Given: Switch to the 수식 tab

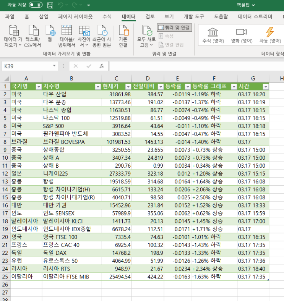Looking at the screenshot, I should 107,16.
